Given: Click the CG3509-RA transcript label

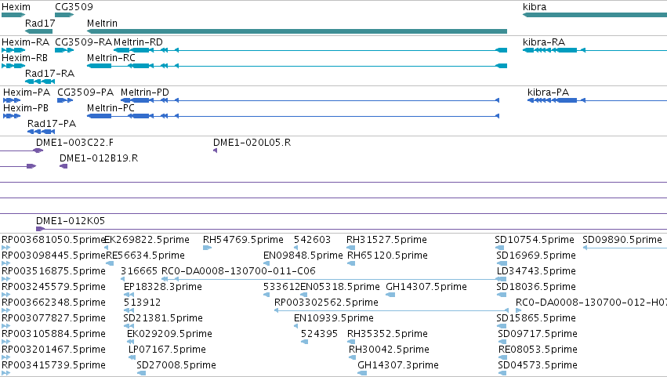Looking at the screenshot, I should pyautogui.click(x=83, y=42).
